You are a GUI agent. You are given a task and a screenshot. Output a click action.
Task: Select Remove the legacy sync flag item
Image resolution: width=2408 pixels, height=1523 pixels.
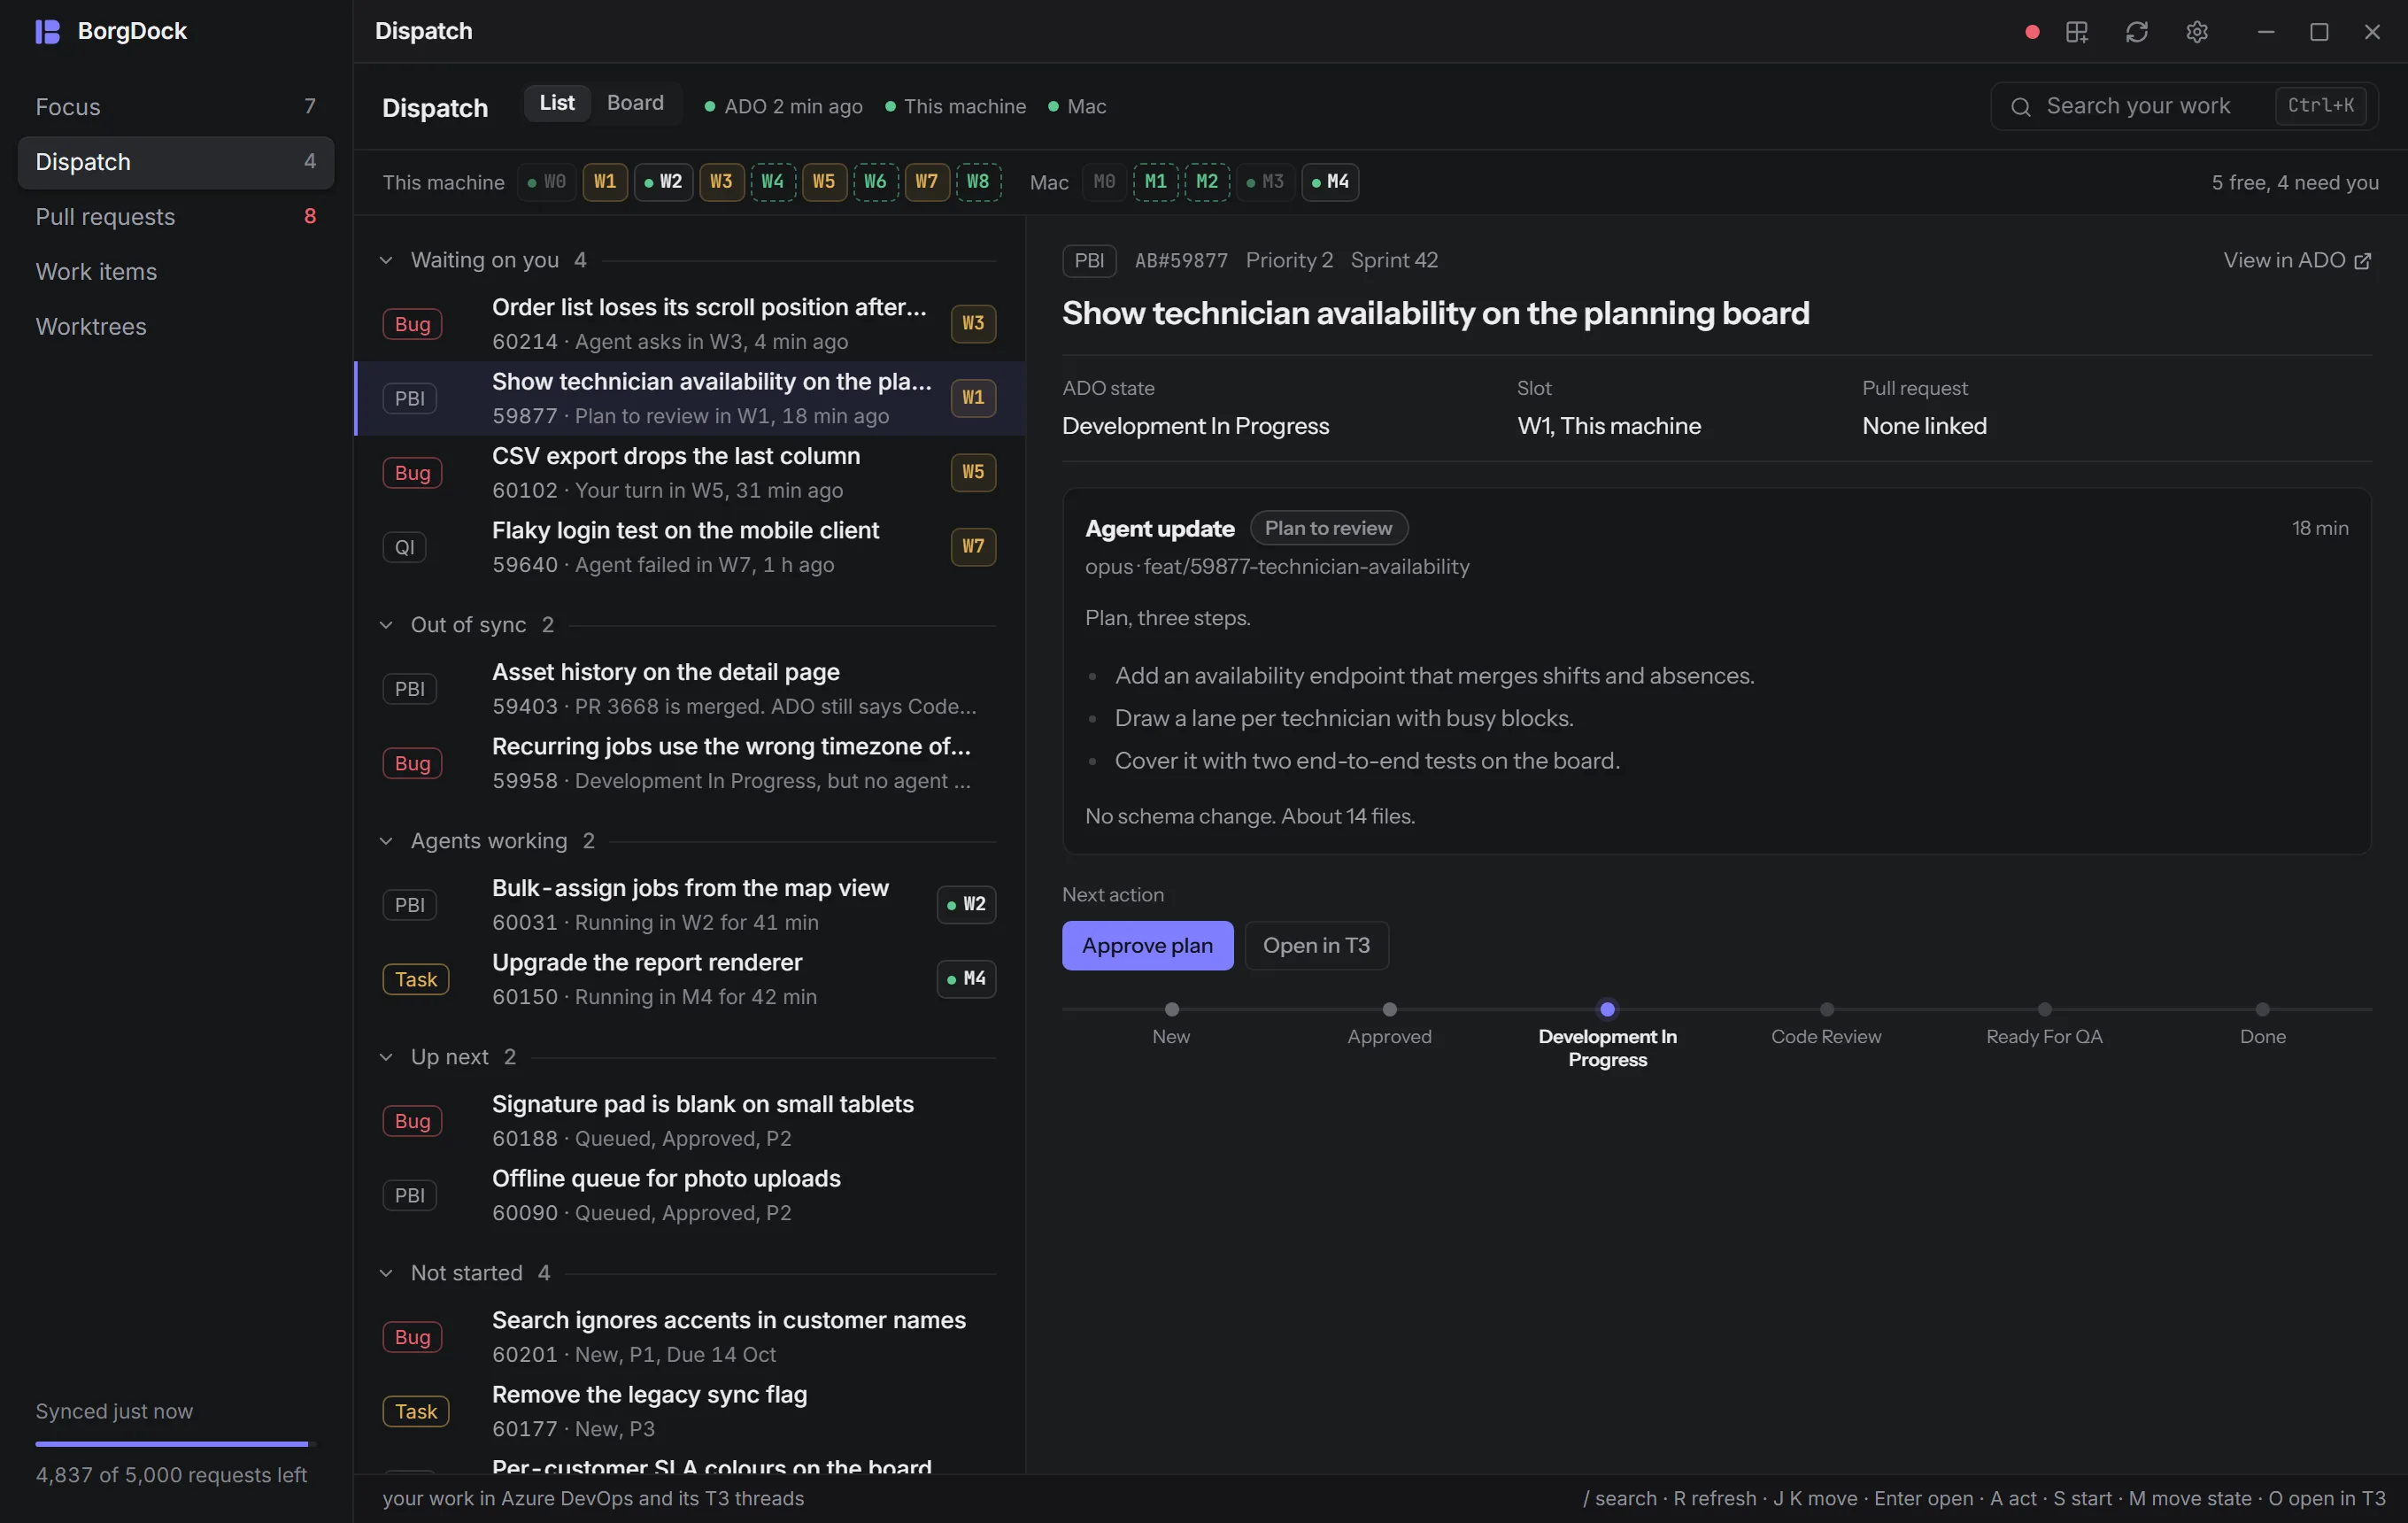690,1411
